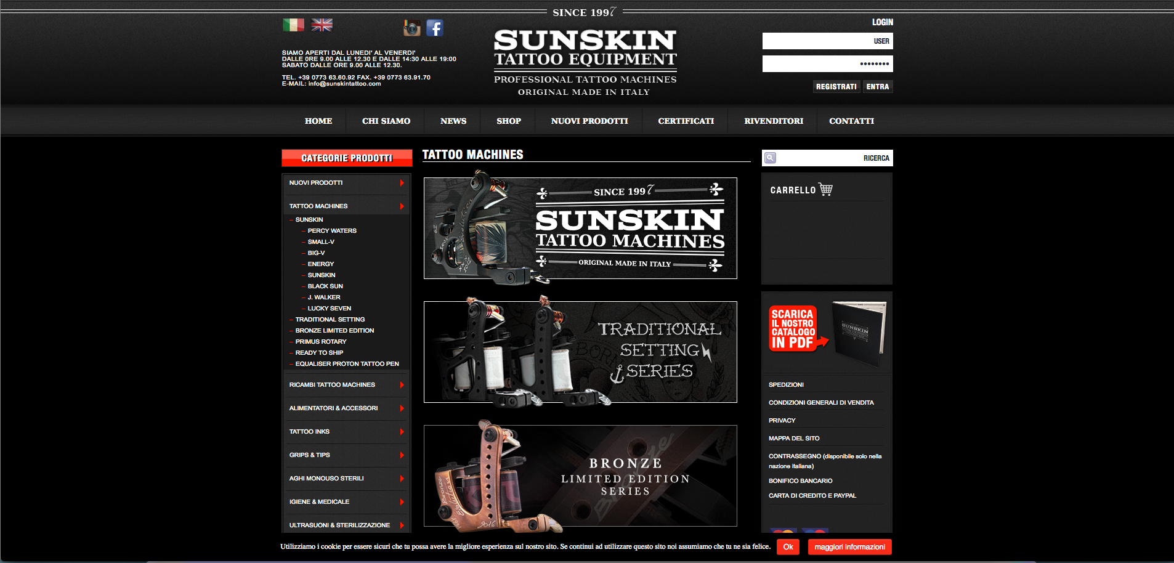This screenshot has height=563, width=1174.
Task: Open the Instagram page icon
Action: tap(412, 28)
